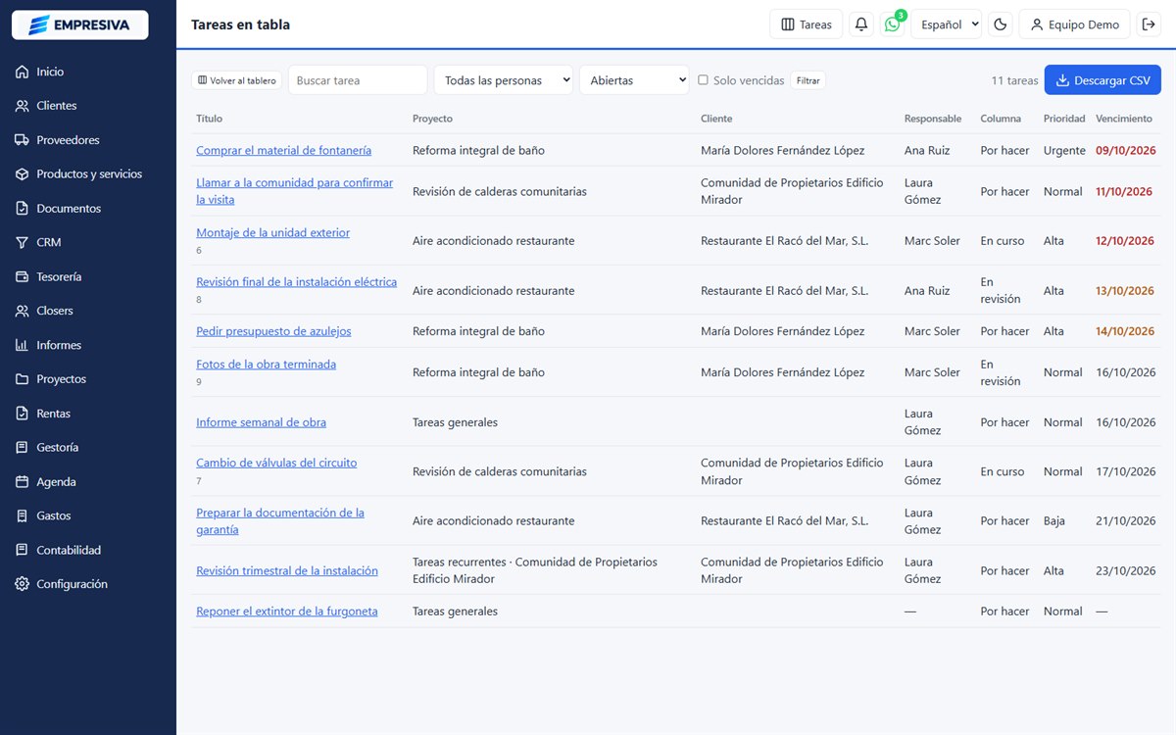1176x735 pixels.
Task: Click the Prioridad column header
Action: (1064, 119)
